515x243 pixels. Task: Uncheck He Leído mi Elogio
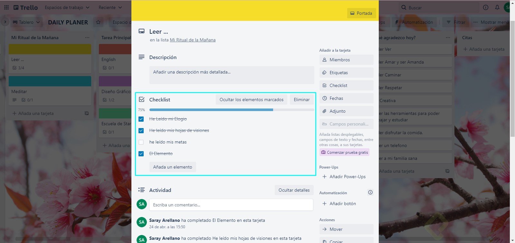click(141, 119)
